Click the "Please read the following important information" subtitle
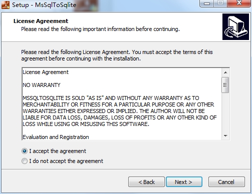Screen dimensions: 252x194 point(100,29)
